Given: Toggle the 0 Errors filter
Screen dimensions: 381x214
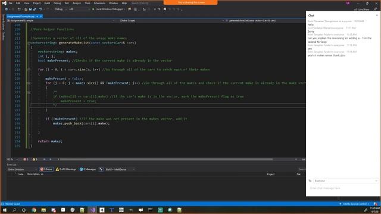Looking at the screenshot, I should coord(46,169).
